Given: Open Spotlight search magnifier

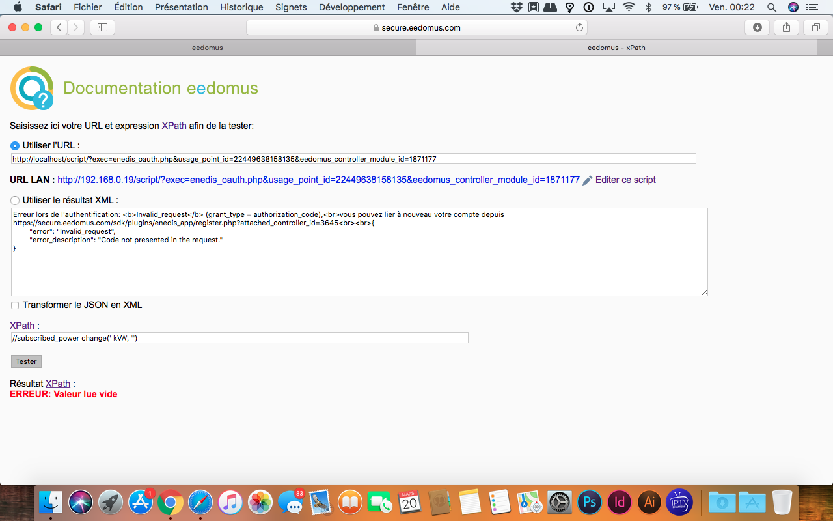Looking at the screenshot, I should tap(772, 7).
